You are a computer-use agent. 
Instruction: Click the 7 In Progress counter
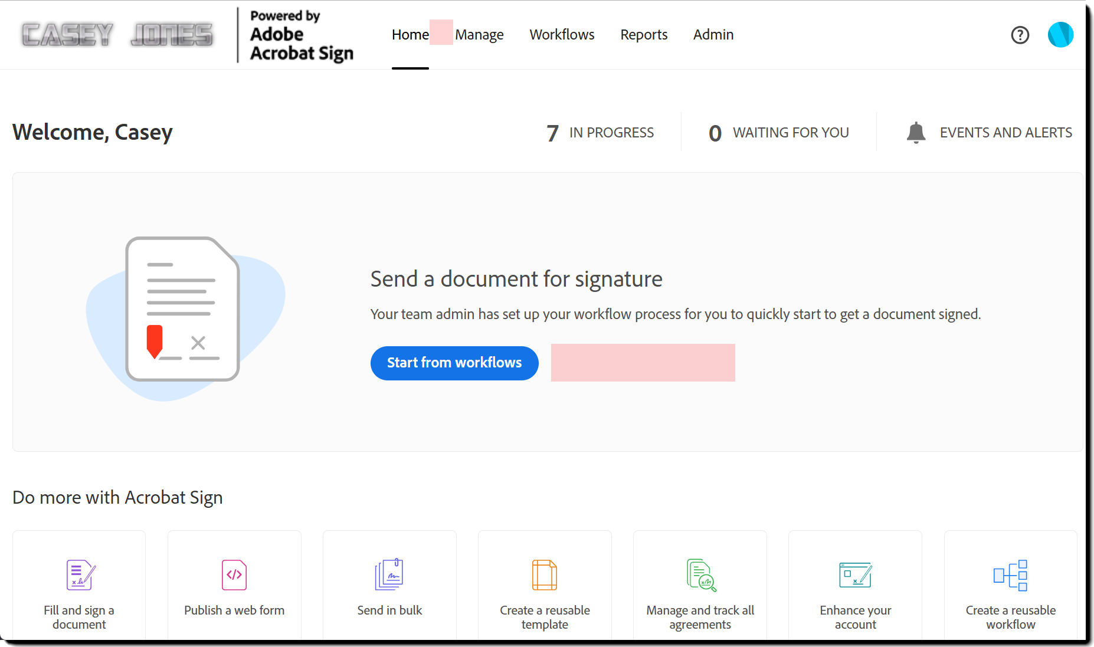coord(601,132)
